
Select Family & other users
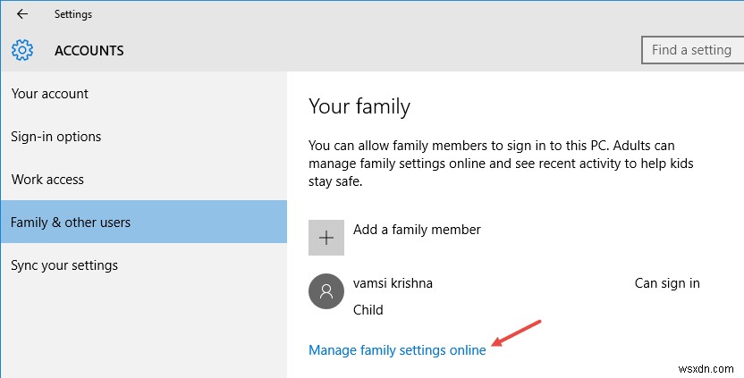[x=71, y=223]
